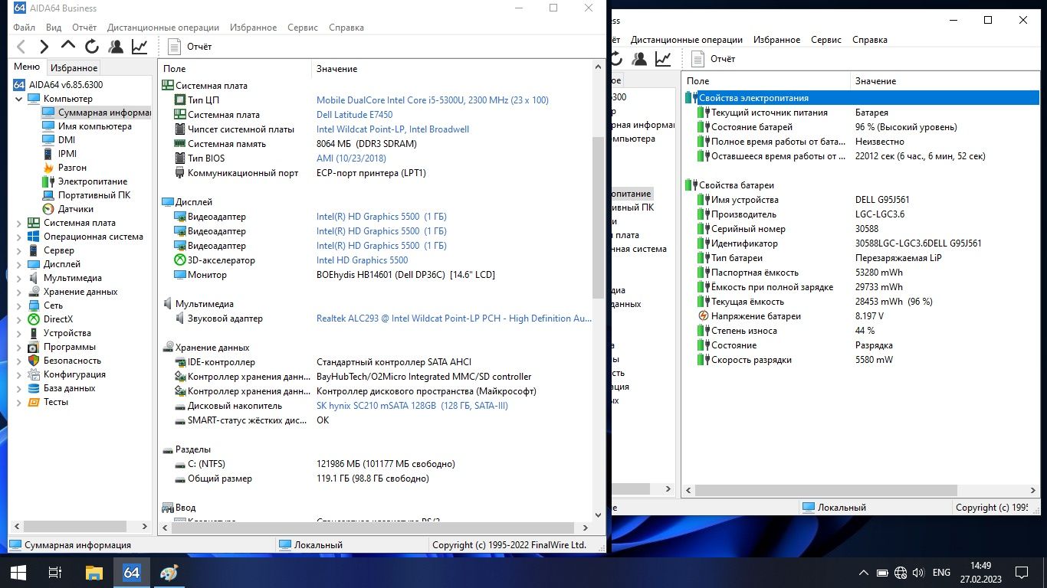1047x588 pixels.
Task: Open the notification center icon in tray
Action: (x=1021, y=572)
